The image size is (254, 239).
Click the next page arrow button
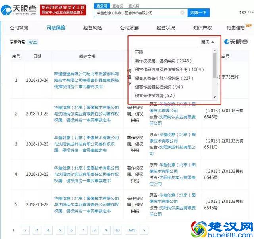[x=144, y=230]
